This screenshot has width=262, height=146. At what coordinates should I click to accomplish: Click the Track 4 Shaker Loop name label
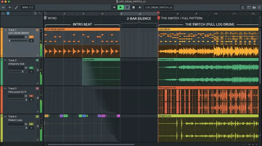pyautogui.click(x=15, y=120)
